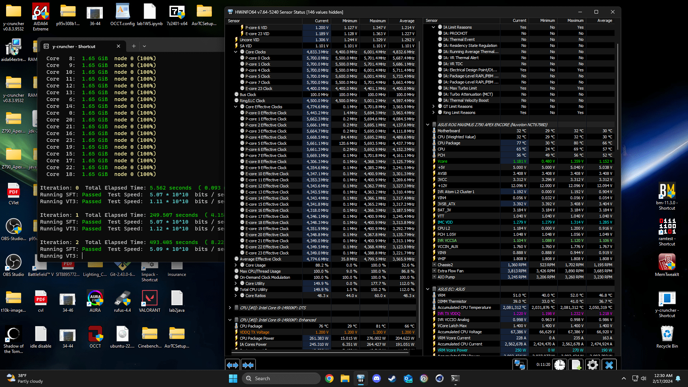The image size is (688, 387).
Task: Expand the GT Limit Reasons entry
Action: click(x=434, y=106)
